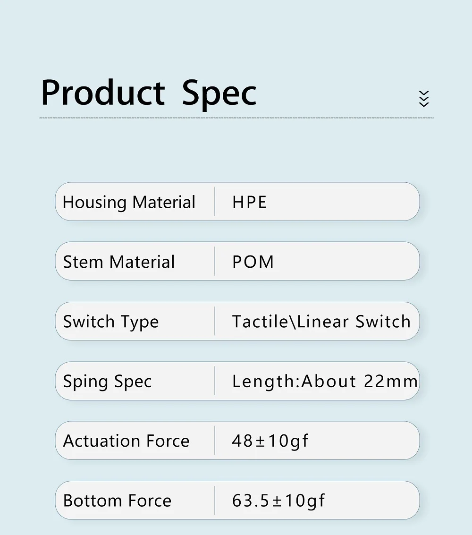Image resolution: width=472 pixels, height=535 pixels.
Task: Expand the double chevron beside Product Spec
Action: (x=424, y=98)
